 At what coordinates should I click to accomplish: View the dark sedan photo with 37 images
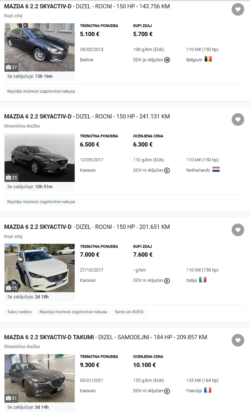[x=40, y=47]
